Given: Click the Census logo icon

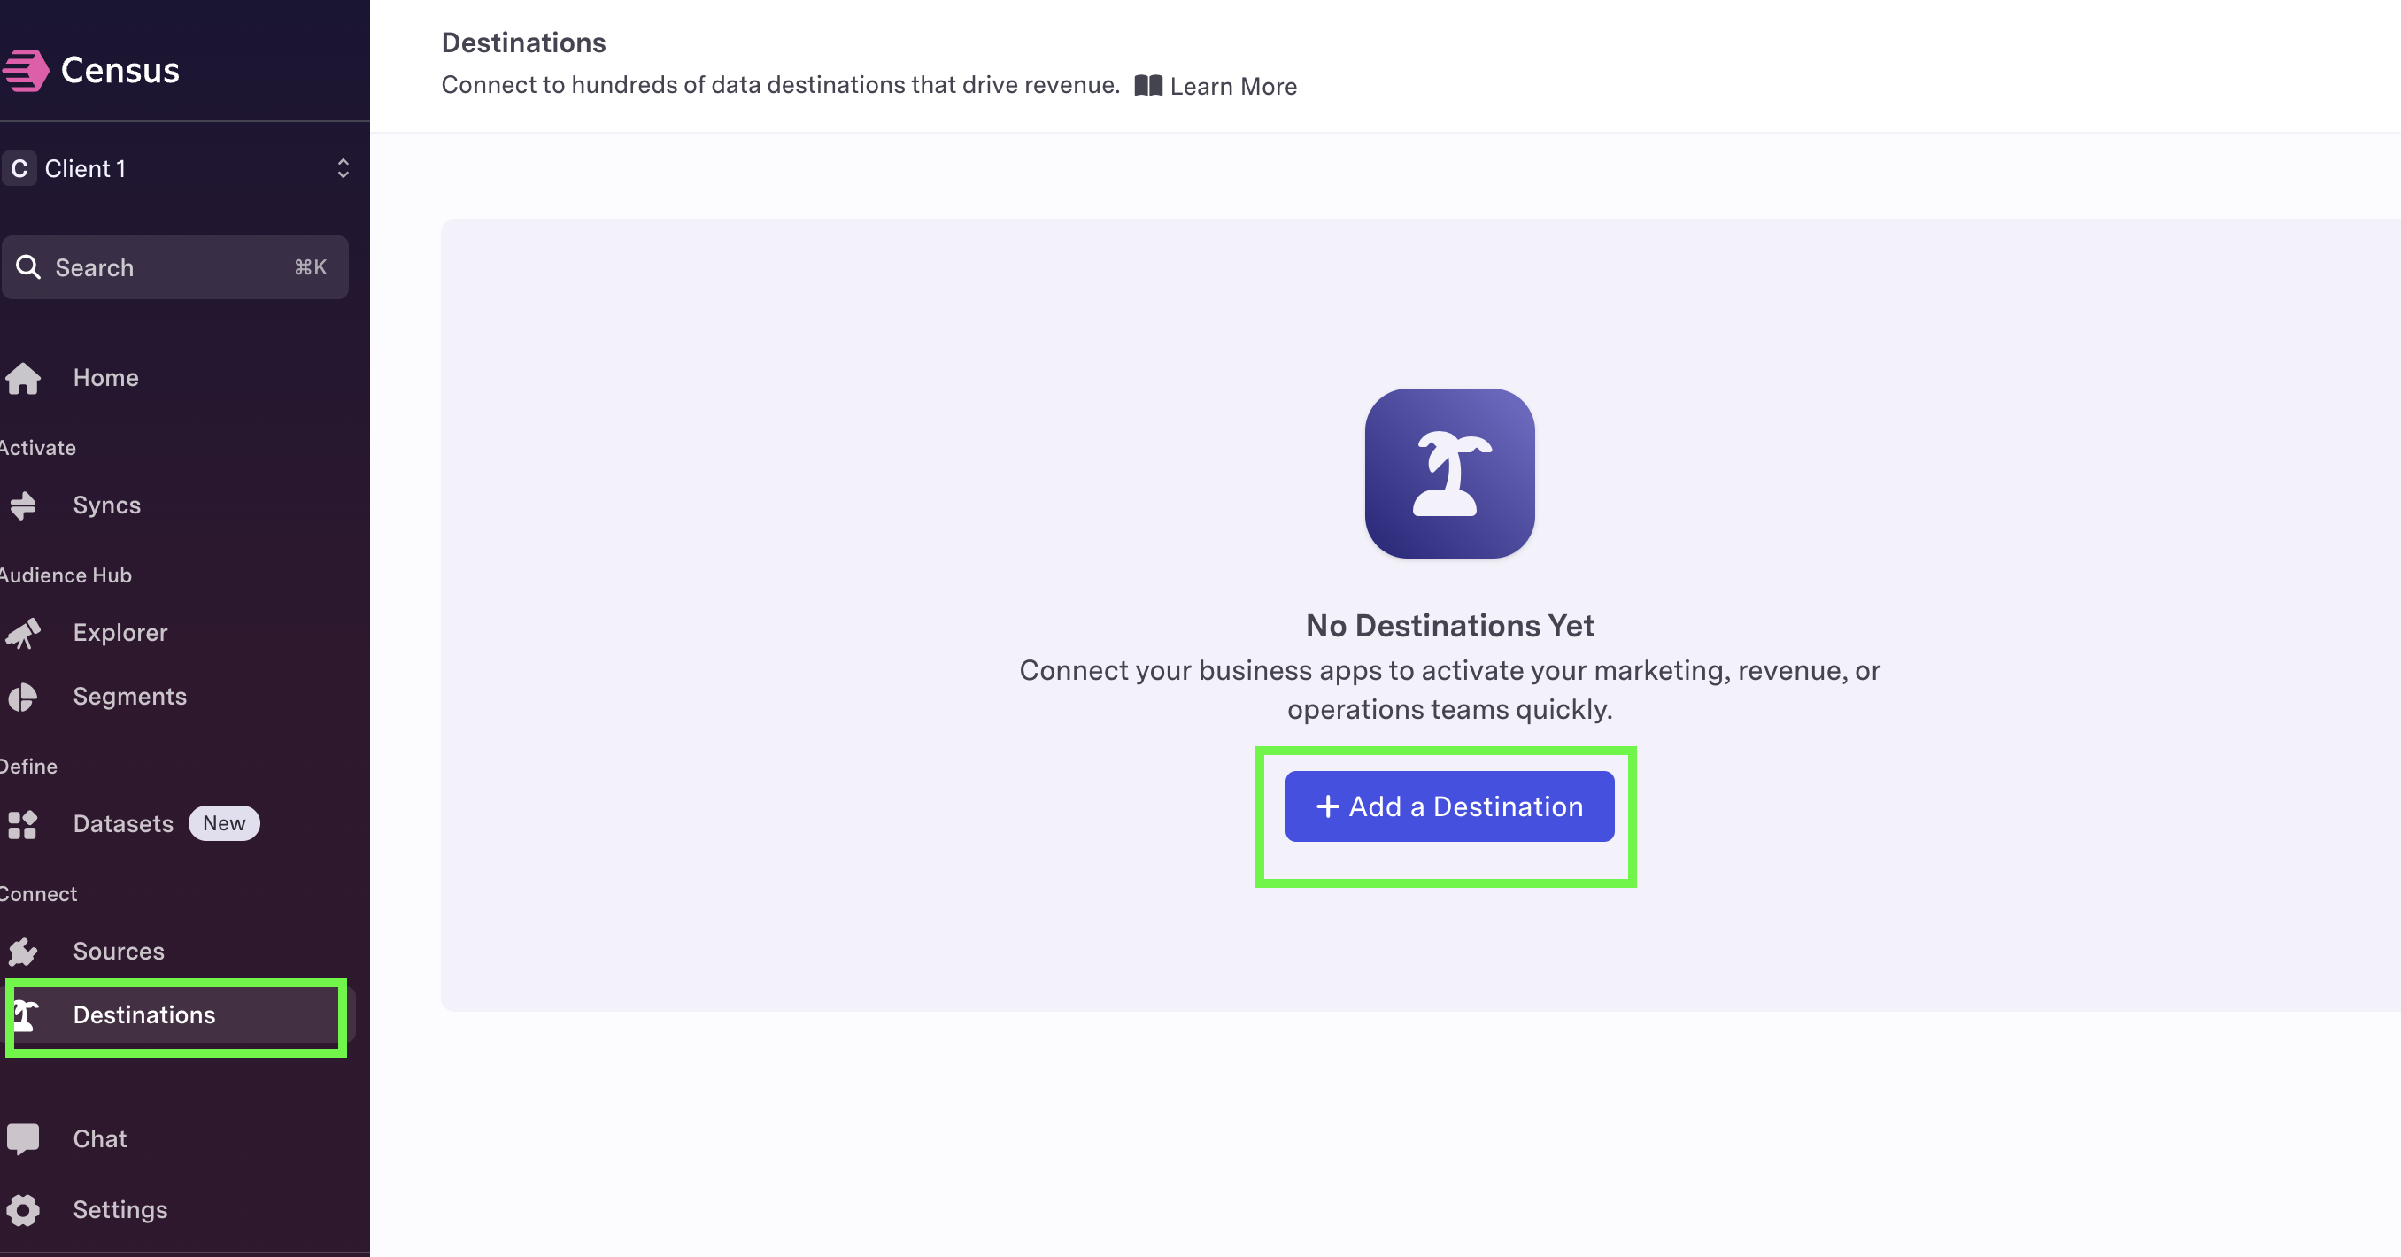Looking at the screenshot, I should [x=25, y=71].
